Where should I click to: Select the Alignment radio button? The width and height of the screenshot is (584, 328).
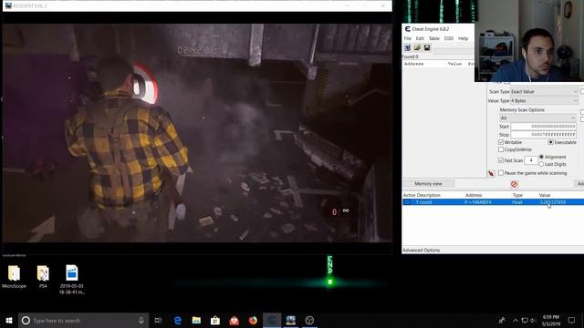click(x=541, y=157)
